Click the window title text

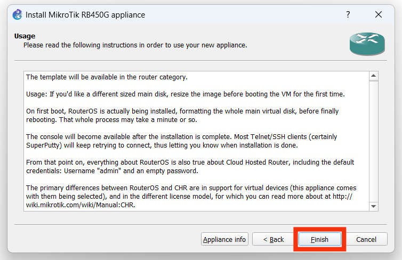tap(85, 14)
